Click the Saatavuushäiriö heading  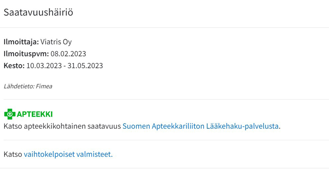click(38, 13)
